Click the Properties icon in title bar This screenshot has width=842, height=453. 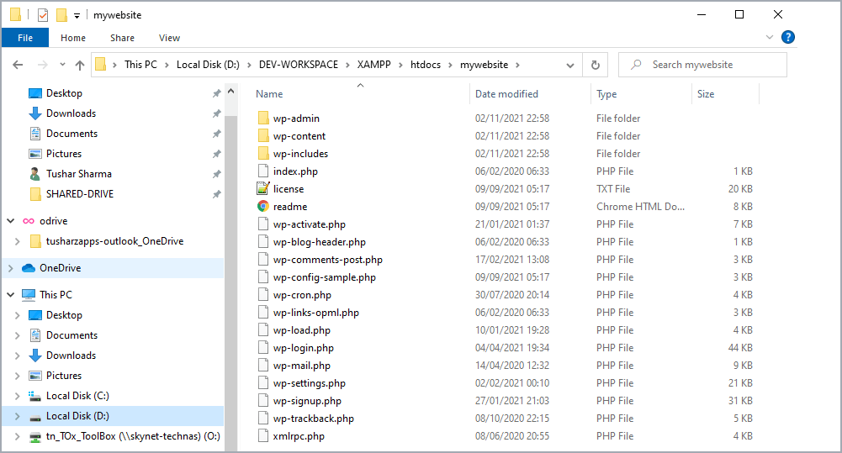(x=43, y=15)
